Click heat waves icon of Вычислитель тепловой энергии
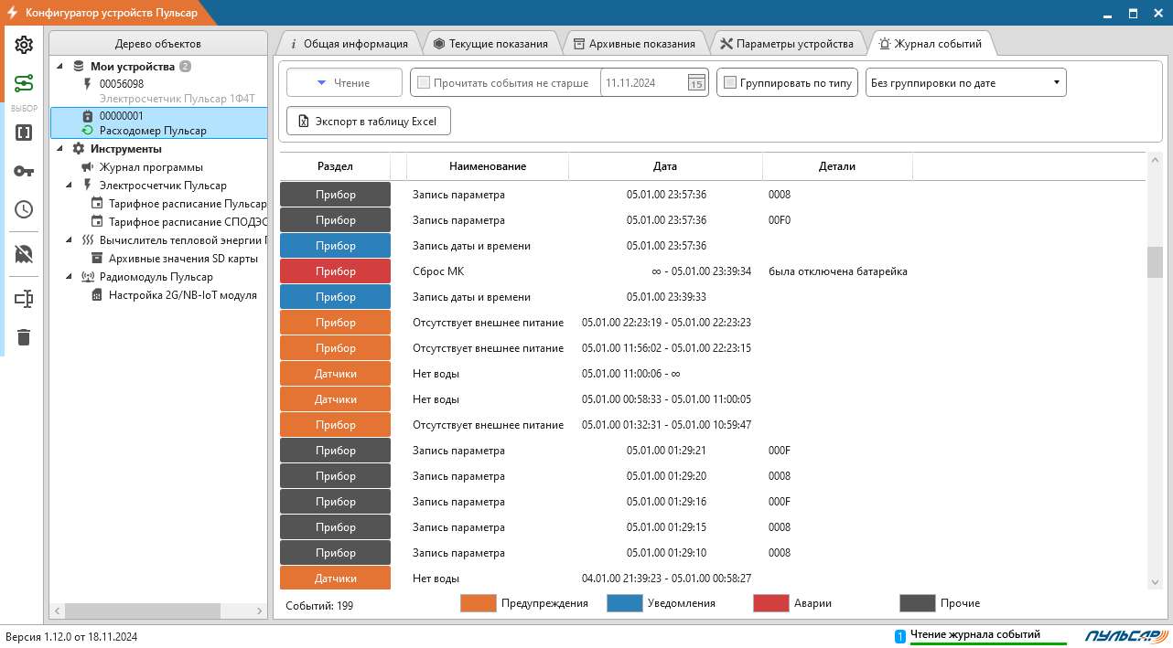 (x=88, y=240)
